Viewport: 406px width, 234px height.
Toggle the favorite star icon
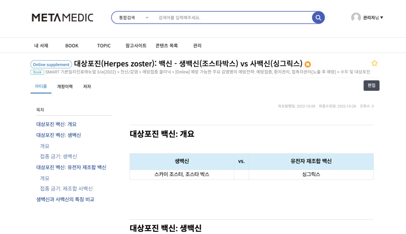click(374, 63)
